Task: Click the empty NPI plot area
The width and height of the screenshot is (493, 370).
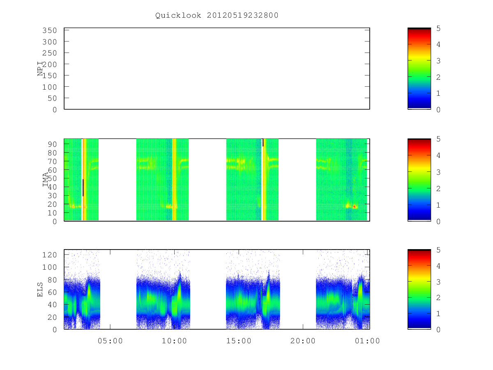Action: click(x=217, y=69)
